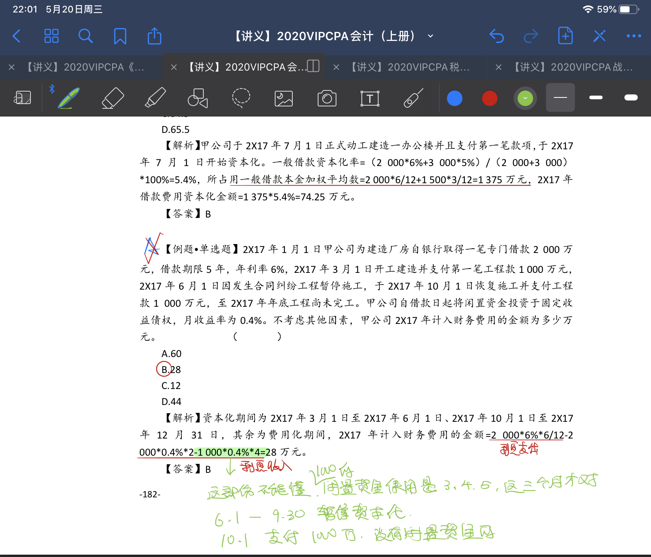Open the green color picker dropdown

click(x=525, y=98)
